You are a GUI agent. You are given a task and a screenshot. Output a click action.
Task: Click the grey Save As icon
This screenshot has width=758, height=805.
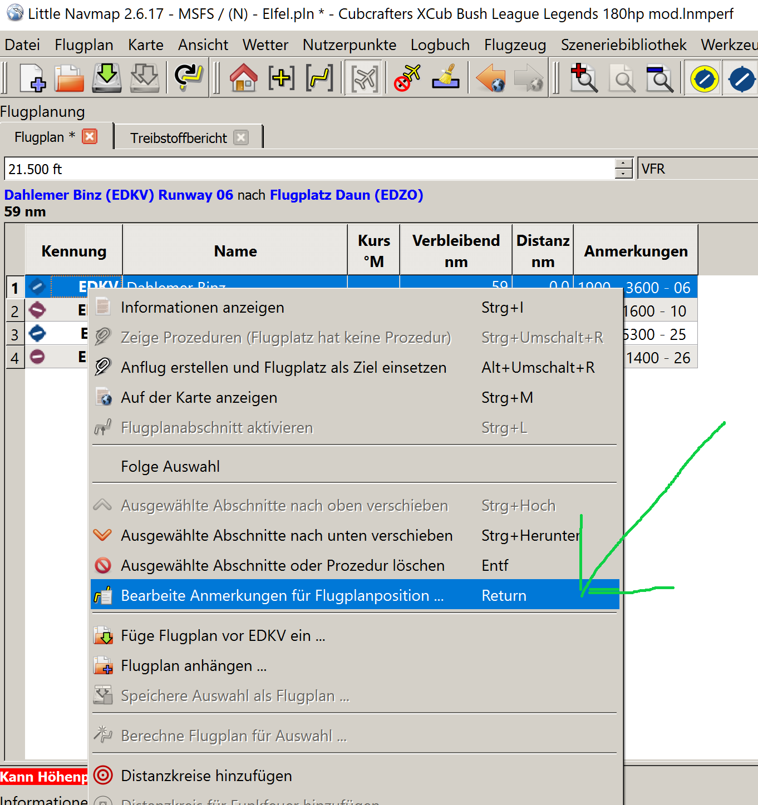(x=144, y=78)
